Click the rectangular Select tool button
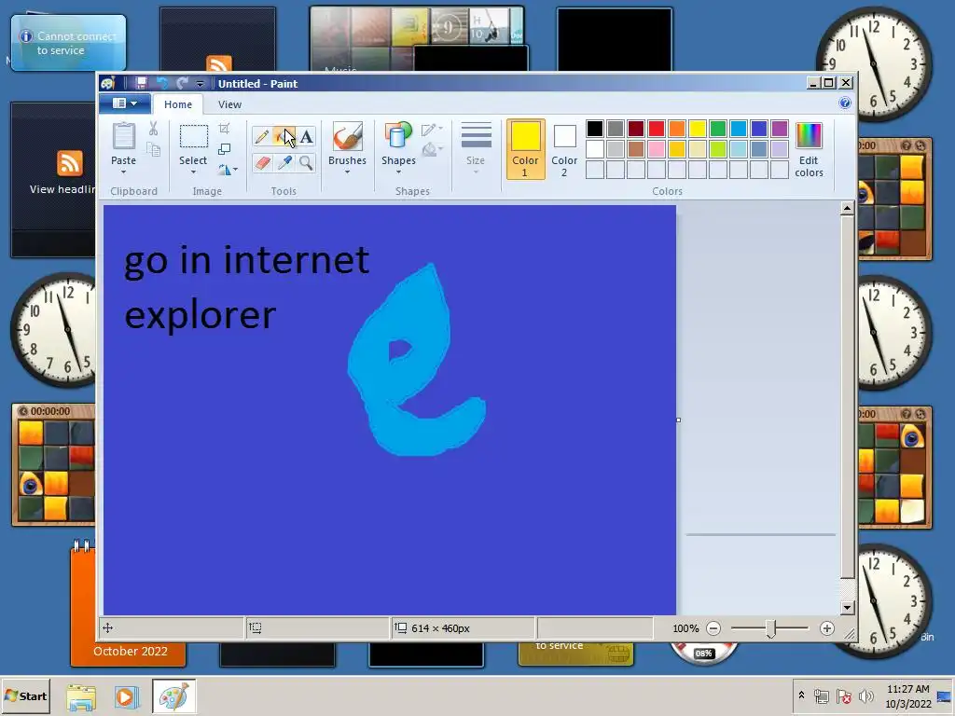The image size is (955, 716). [x=193, y=136]
